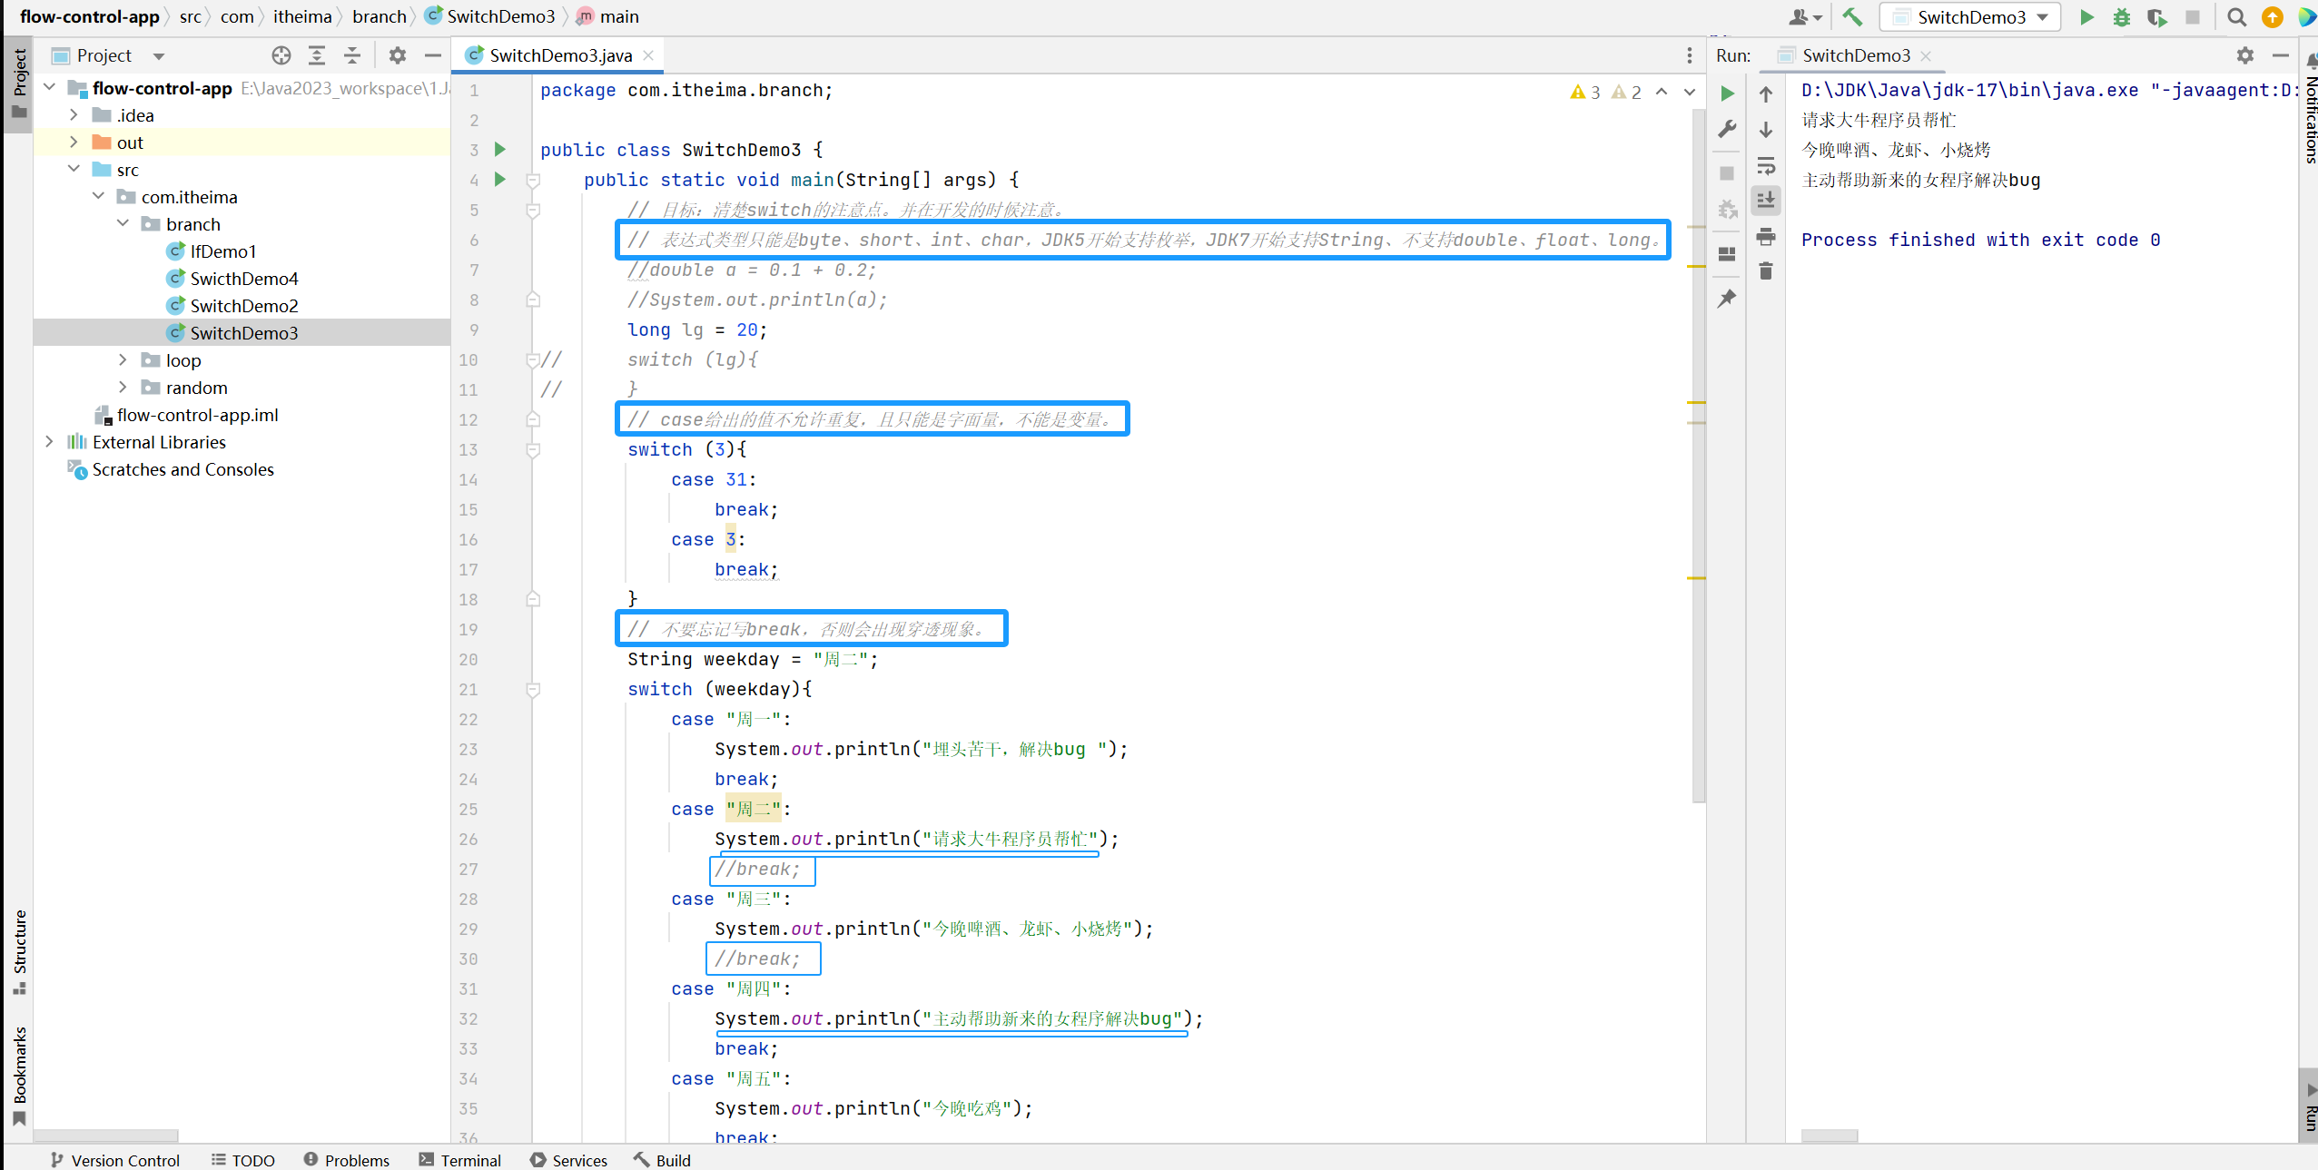Click the Search Everywhere magnifier icon
Viewport: 2318px width, 1170px height.
pos(2237,17)
